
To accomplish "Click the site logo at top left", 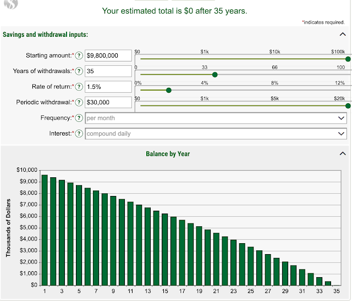I will 11,4.
